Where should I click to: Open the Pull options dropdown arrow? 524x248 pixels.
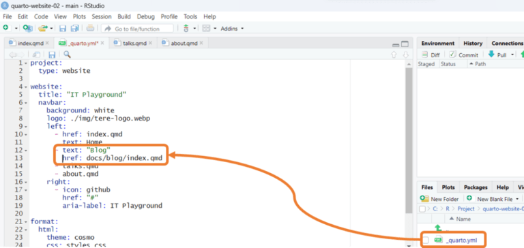[512, 55]
